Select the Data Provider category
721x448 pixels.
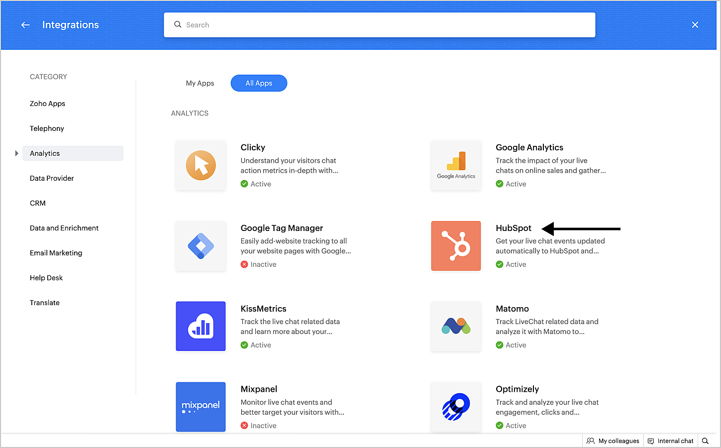52,178
